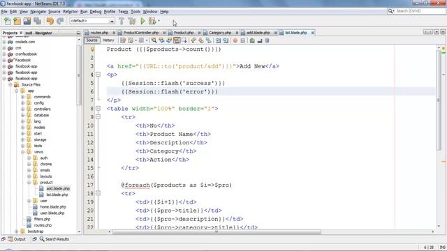Open the Navigate menu

[x=38, y=11]
